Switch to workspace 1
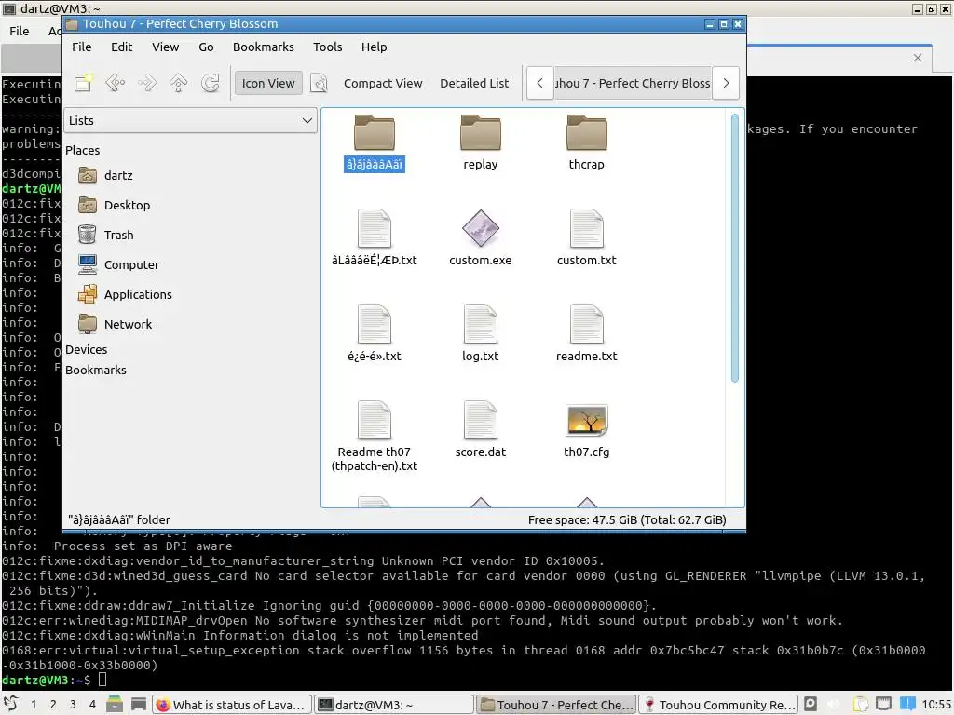 pos(34,705)
